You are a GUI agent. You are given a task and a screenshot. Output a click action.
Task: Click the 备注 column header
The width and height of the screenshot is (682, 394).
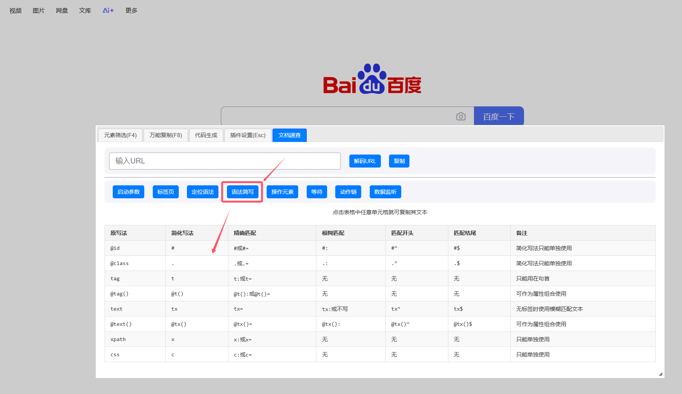tap(583, 233)
